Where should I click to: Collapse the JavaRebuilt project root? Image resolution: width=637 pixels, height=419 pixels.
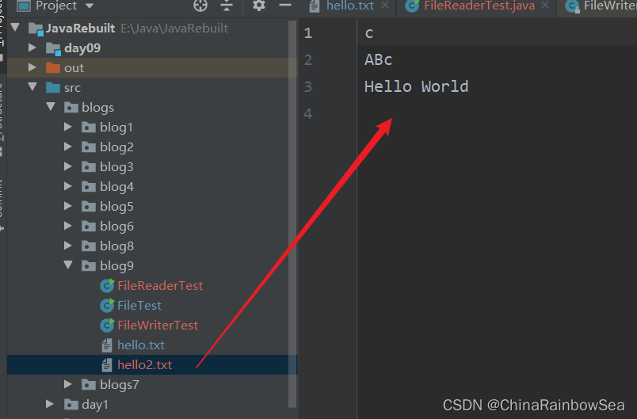[15, 28]
